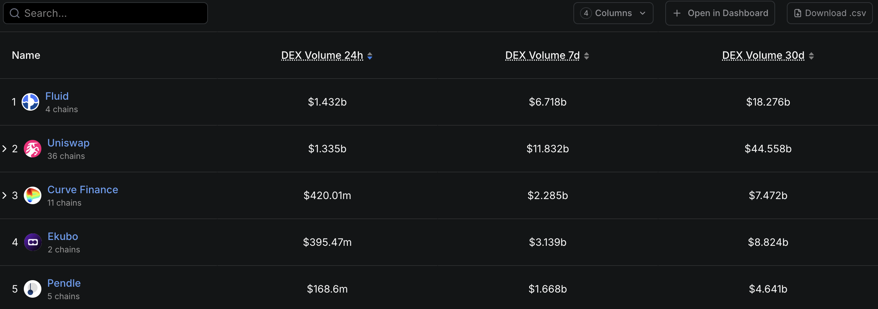Expand the Uniswap row chevron
The width and height of the screenshot is (878, 309).
4,149
